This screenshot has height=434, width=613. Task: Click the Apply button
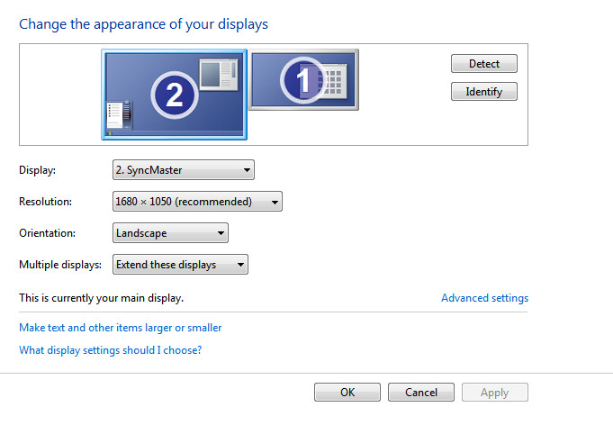click(x=494, y=393)
